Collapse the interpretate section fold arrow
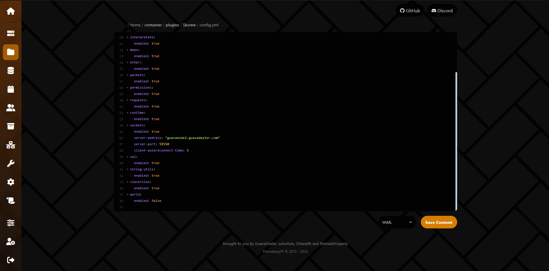 point(128,37)
